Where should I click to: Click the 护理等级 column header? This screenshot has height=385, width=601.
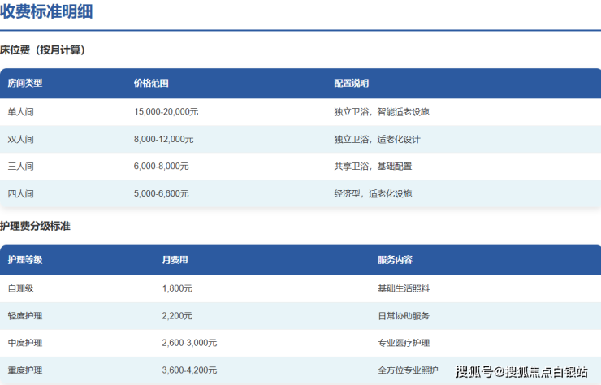[25, 260]
